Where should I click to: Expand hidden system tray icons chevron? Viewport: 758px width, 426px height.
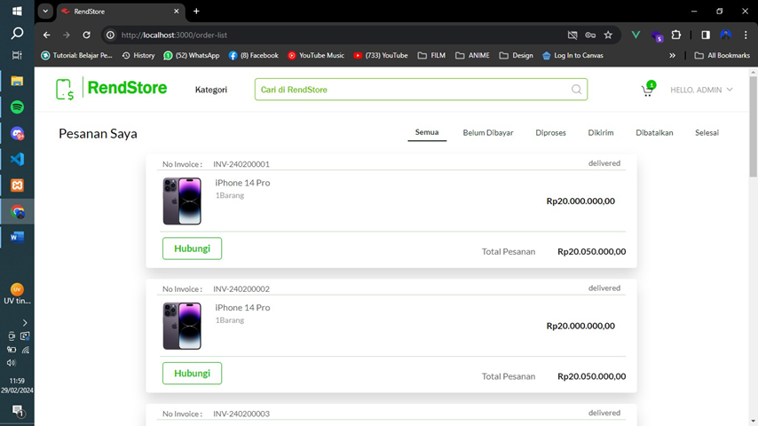25,322
